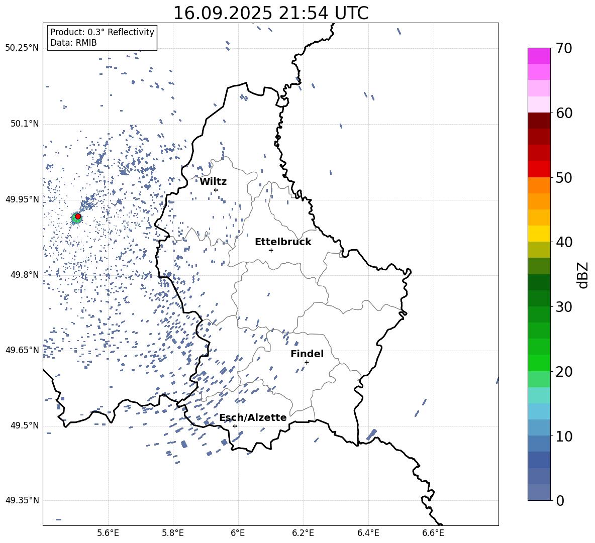Click the Ettelbruck station cross marker
The image size is (595, 543).
coord(271,250)
